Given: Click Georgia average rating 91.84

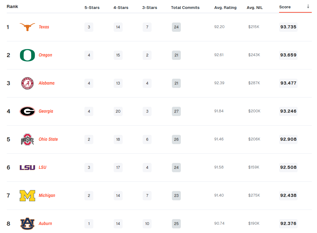Looking at the screenshot, I should click(x=219, y=111).
